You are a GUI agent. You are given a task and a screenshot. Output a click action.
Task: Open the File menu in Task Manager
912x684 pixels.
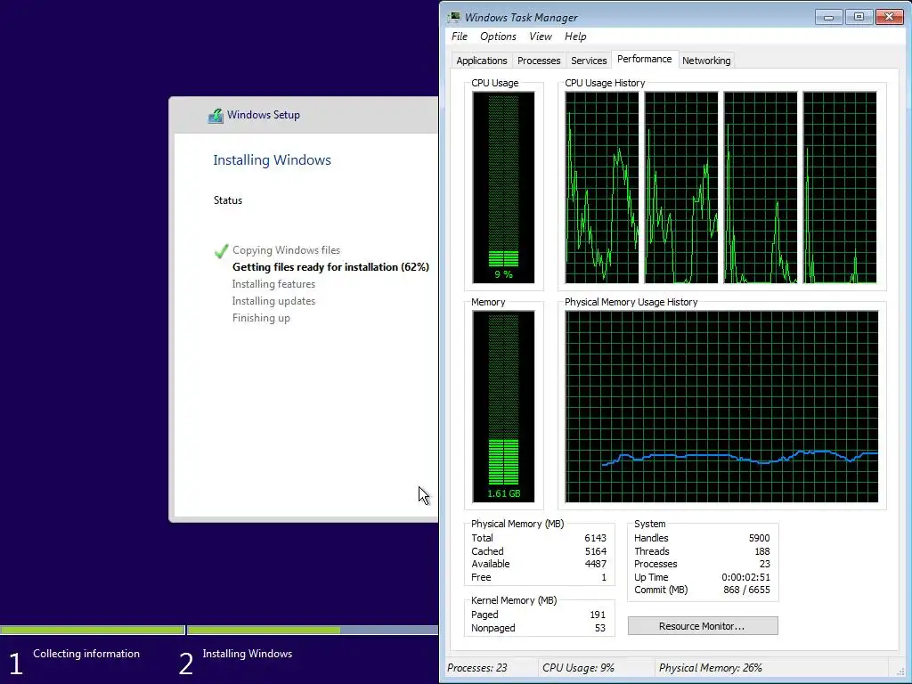point(460,36)
